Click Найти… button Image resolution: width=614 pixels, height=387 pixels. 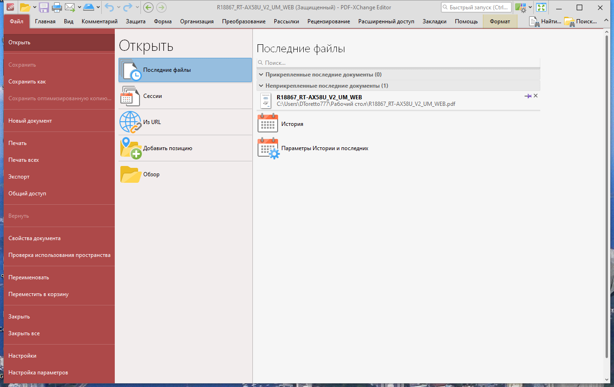click(545, 21)
